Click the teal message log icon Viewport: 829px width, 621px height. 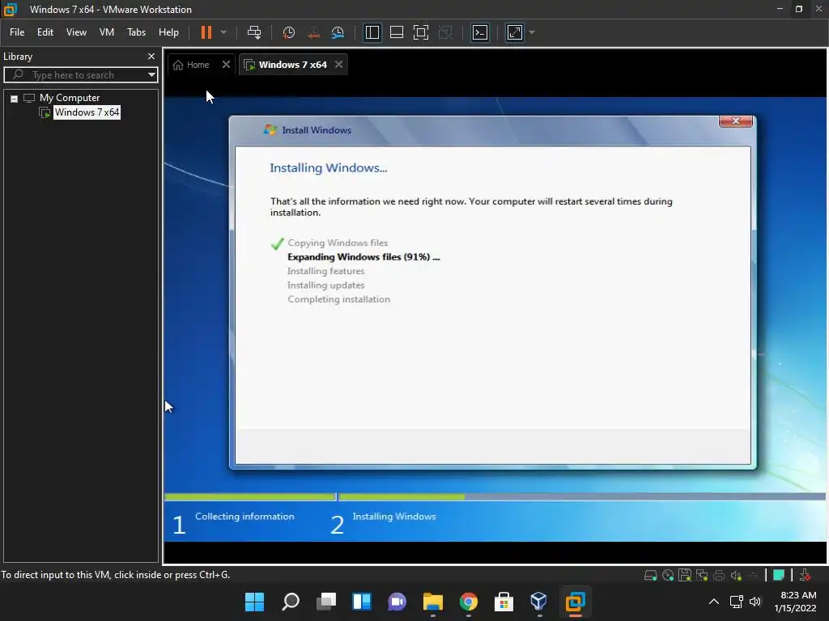point(778,575)
